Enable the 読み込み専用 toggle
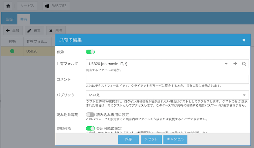Viewport: 254px width, 148px height. pos(90,115)
